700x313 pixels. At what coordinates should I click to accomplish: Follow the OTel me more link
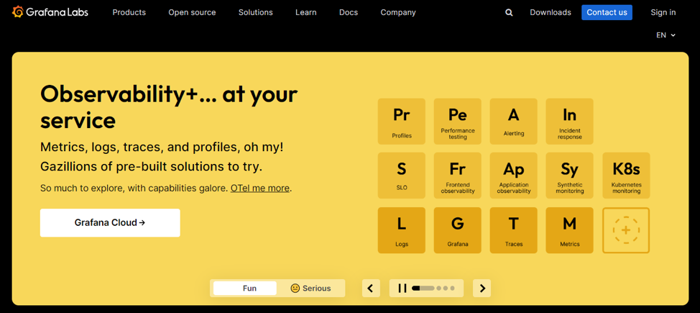[x=260, y=189]
